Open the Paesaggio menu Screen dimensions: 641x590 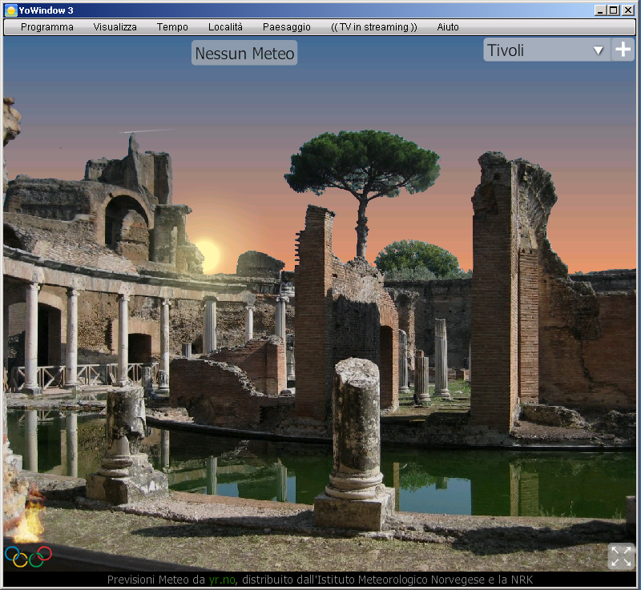pos(287,27)
